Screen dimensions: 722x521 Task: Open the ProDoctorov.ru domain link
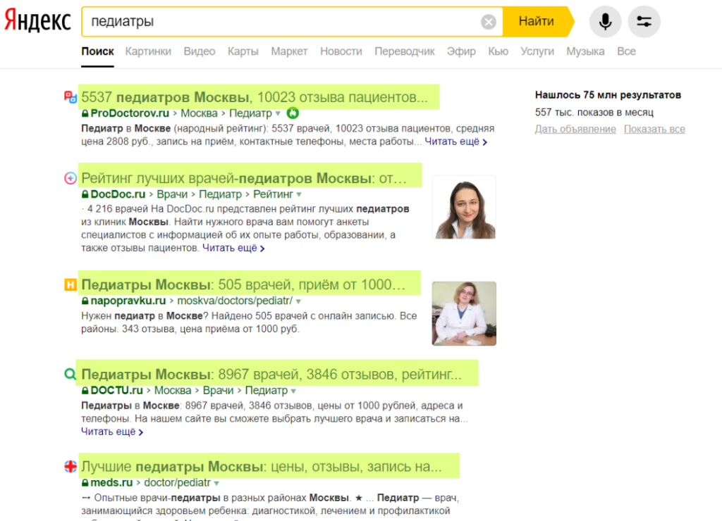(x=130, y=113)
